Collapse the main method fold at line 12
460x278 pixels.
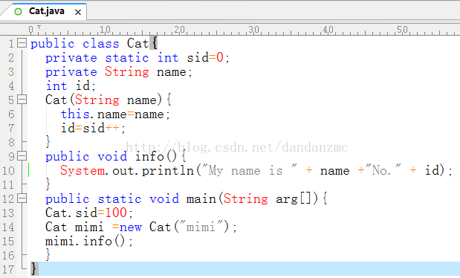pyautogui.click(x=22, y=198)
